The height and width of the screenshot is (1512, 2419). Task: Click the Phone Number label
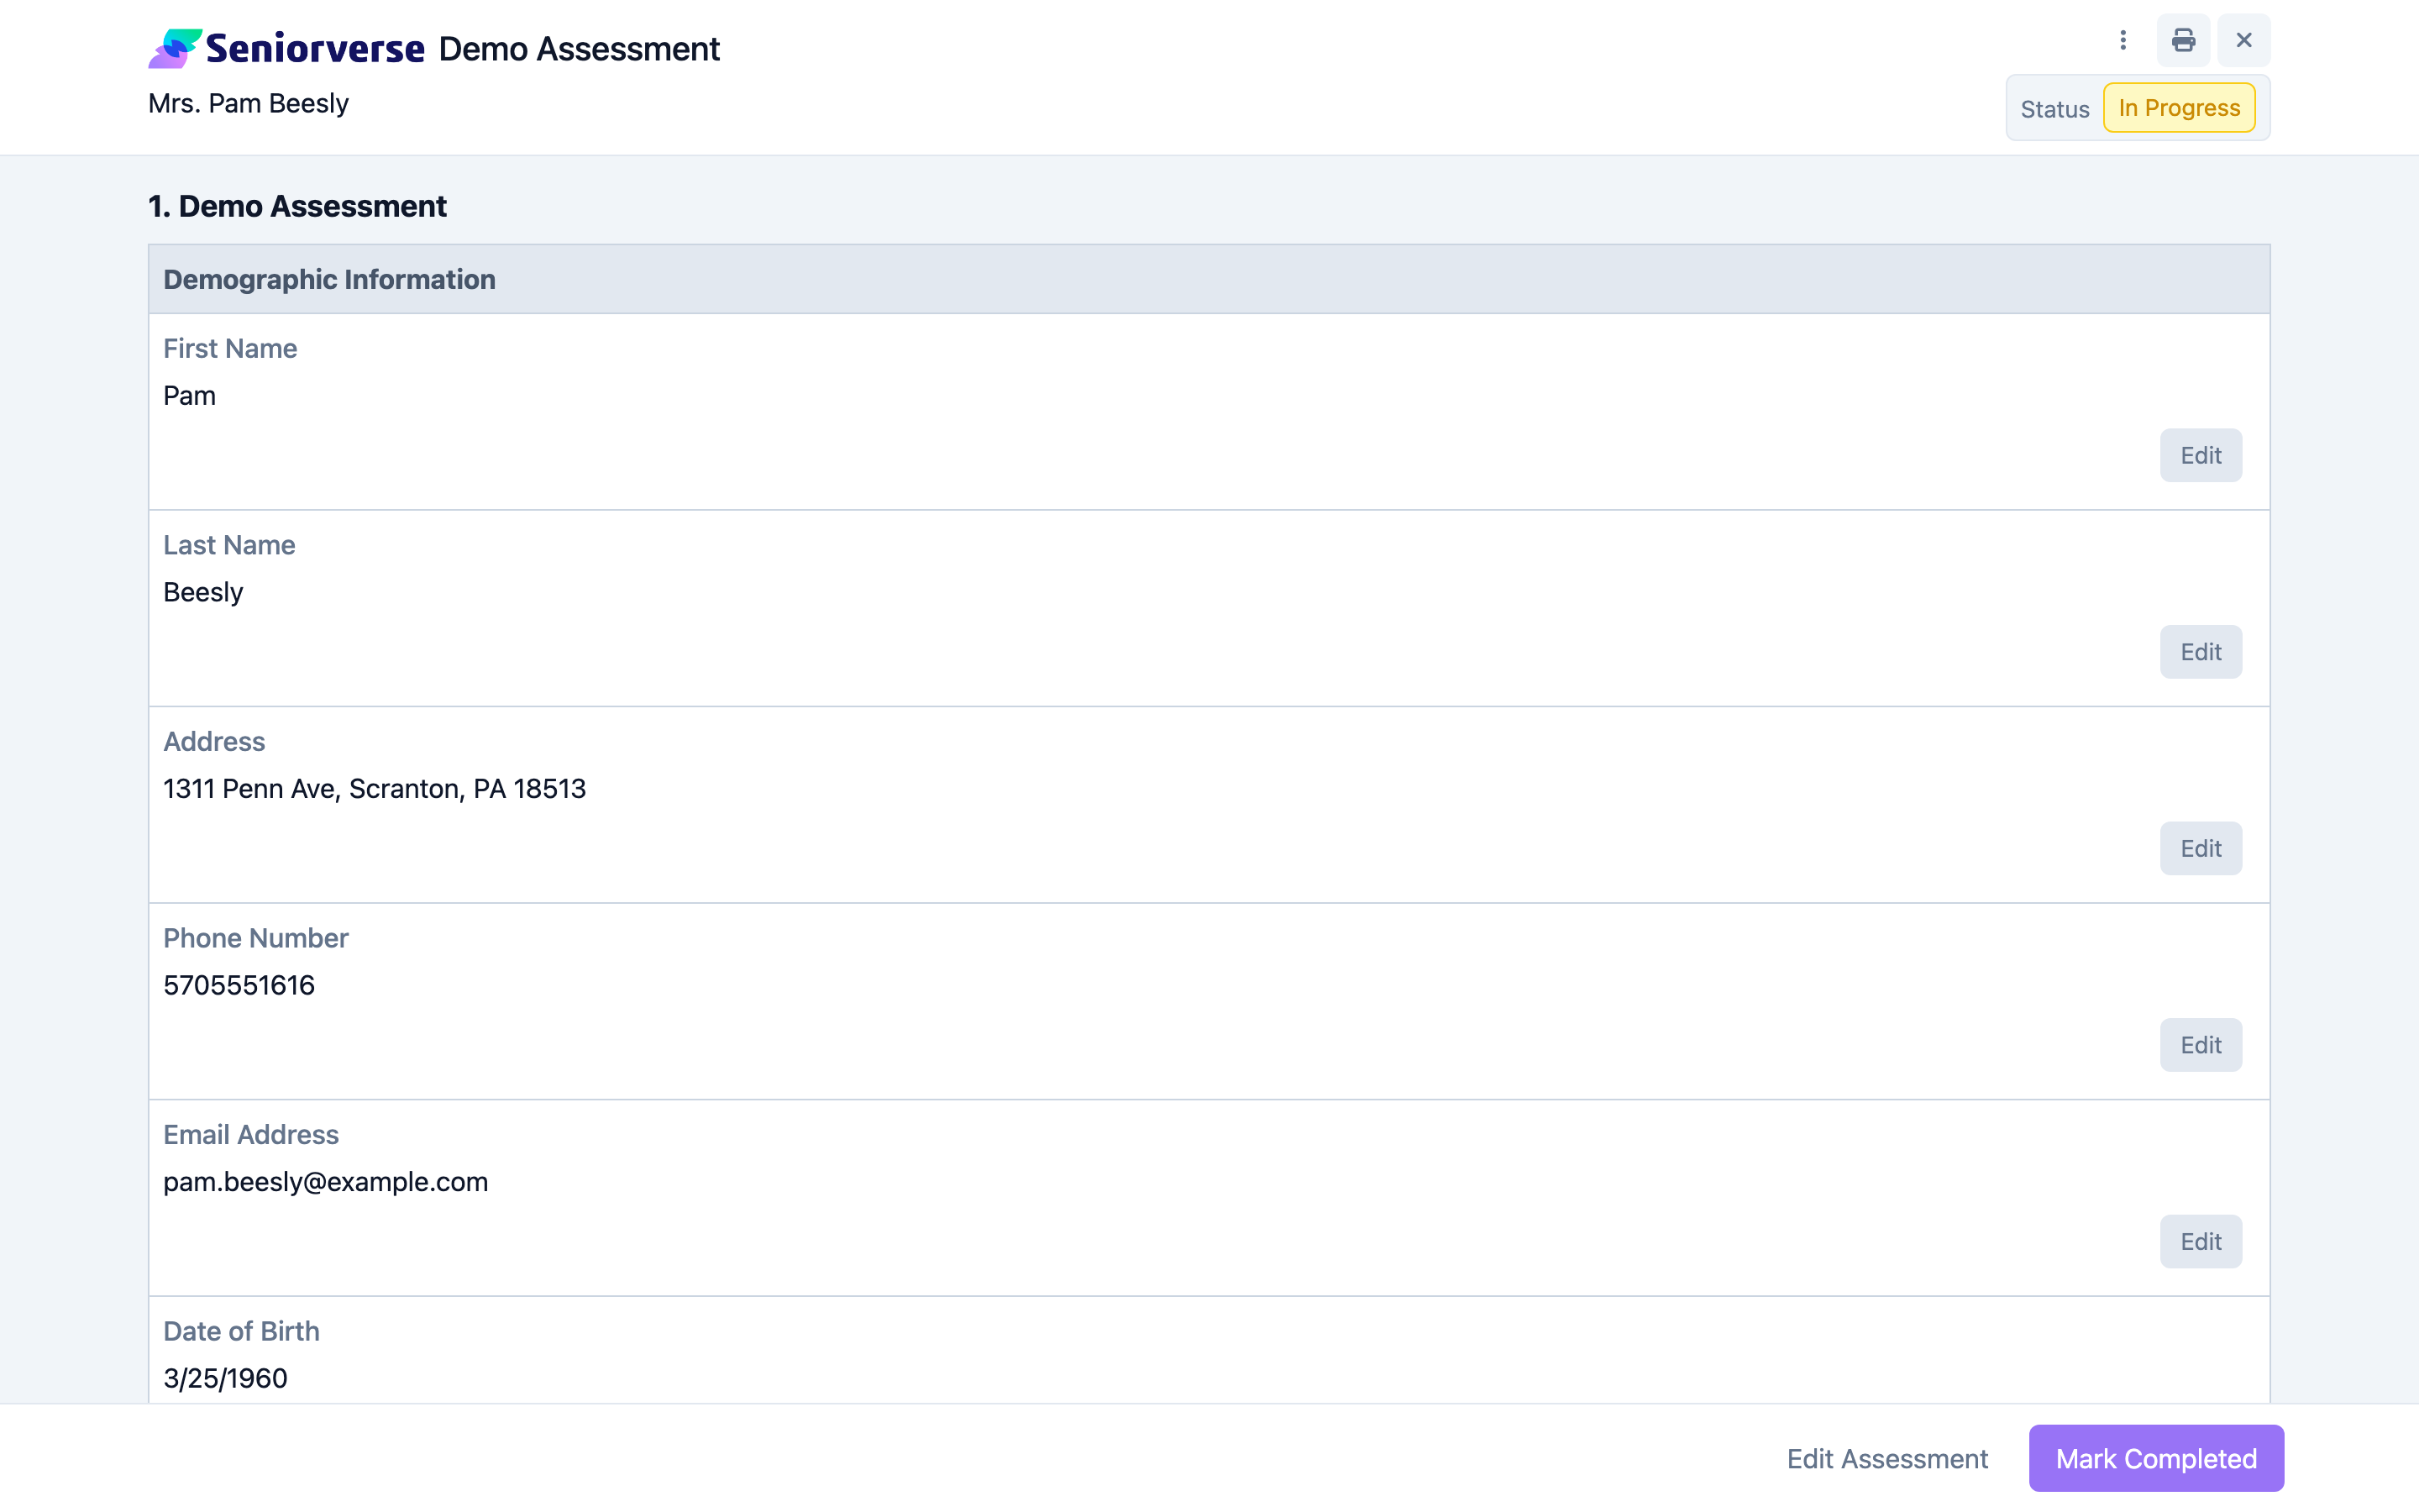[256, 938]
